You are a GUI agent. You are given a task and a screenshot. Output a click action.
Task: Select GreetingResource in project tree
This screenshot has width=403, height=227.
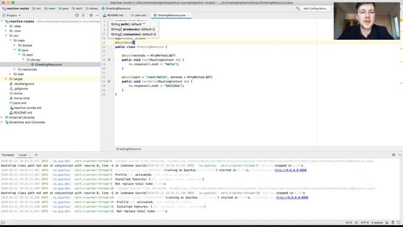coord(48,64)
